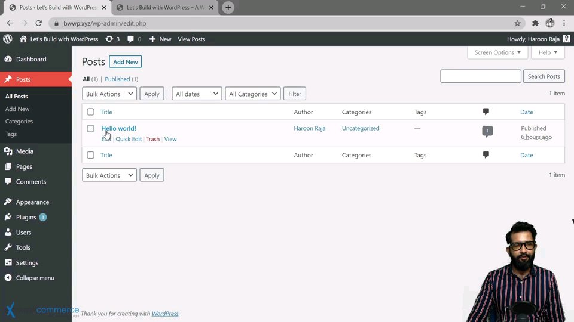Click the home icon in admin bar
Screen dimensions: 574x322
[x=23, y=39]
